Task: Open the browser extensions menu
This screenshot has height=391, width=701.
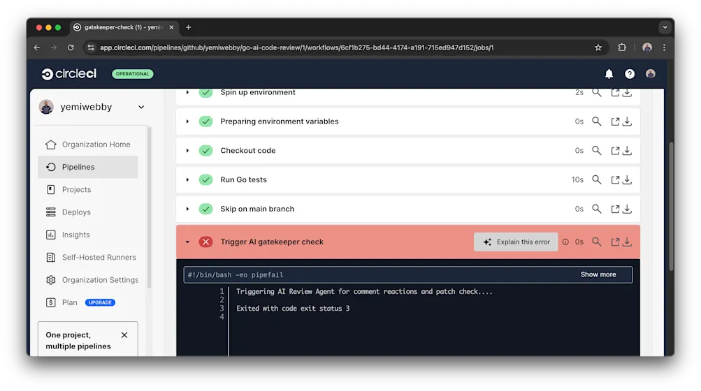Action: point(622,47)
